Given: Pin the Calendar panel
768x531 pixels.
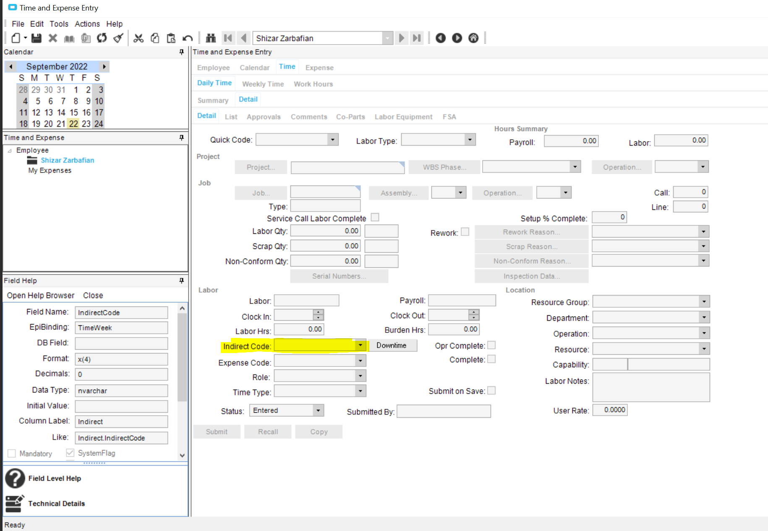Looking at the screenshot, I should click(x=181, y=52).
